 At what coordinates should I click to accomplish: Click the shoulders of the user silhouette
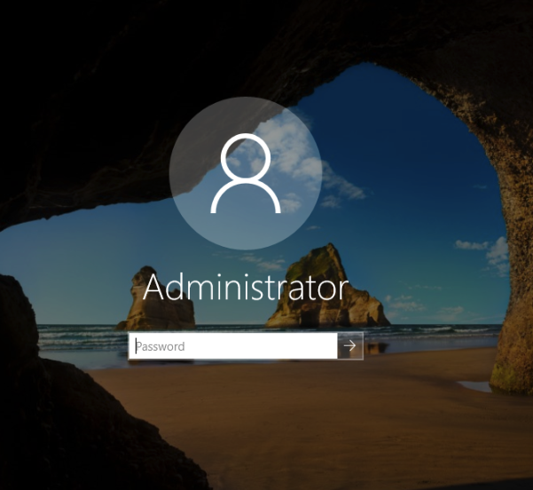pyautogui.click(x=245, y=199)
